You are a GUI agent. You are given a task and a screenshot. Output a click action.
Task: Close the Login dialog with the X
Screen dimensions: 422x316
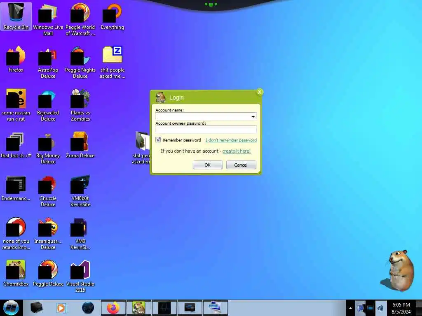click(260, 92)
